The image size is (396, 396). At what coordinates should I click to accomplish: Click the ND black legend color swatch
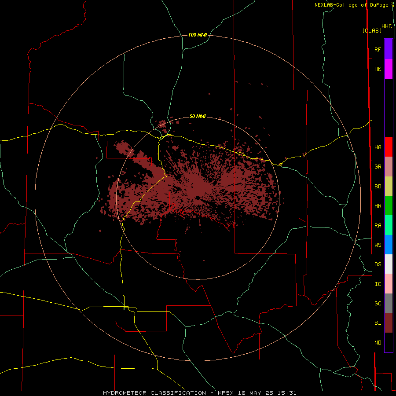389,342
